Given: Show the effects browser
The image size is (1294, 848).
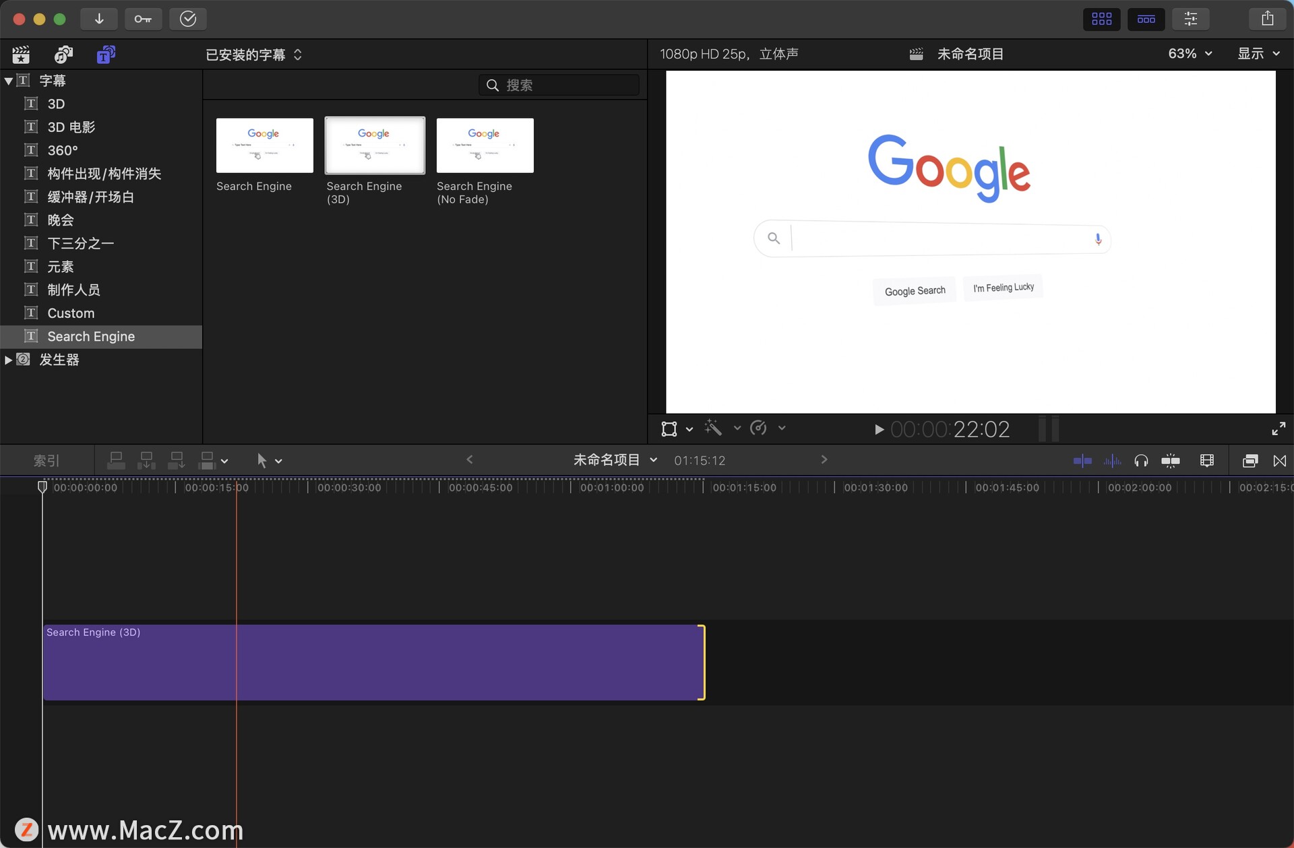Looking at the screenshot, I should (1250, 461).
